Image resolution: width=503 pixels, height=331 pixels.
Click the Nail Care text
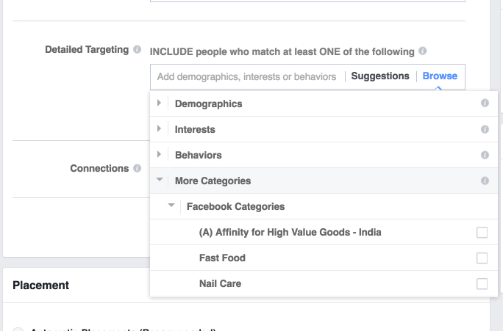tap(221, 283)
